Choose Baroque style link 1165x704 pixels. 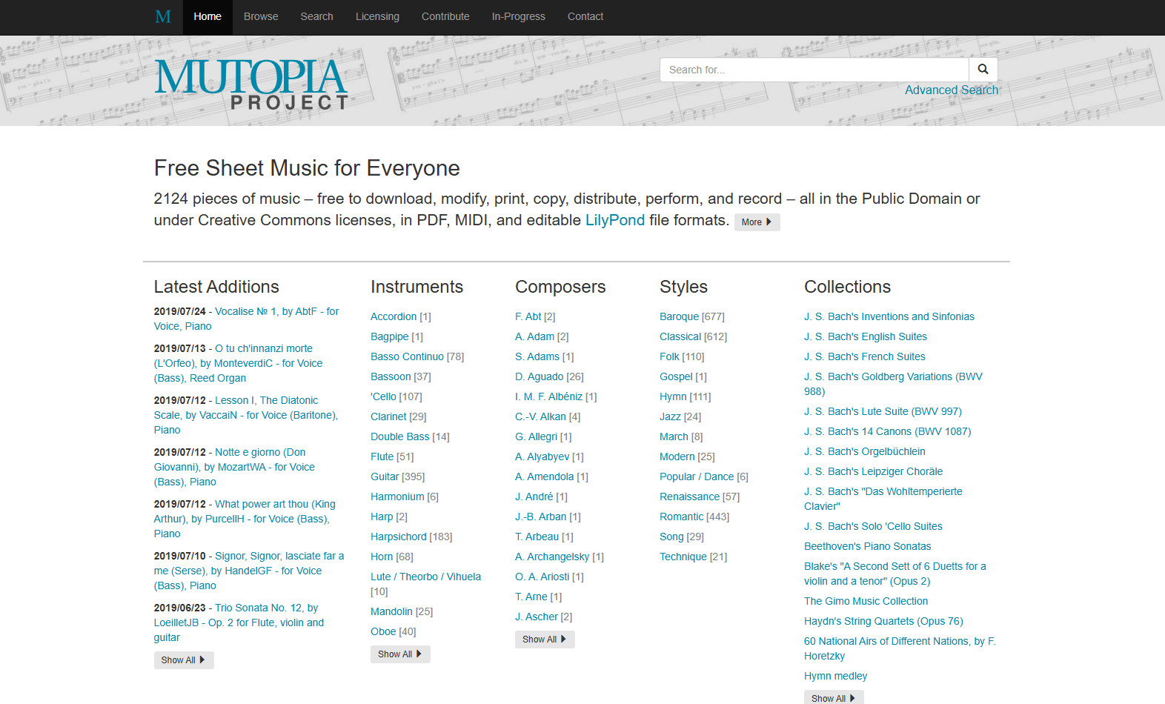[x=680, y=316]
